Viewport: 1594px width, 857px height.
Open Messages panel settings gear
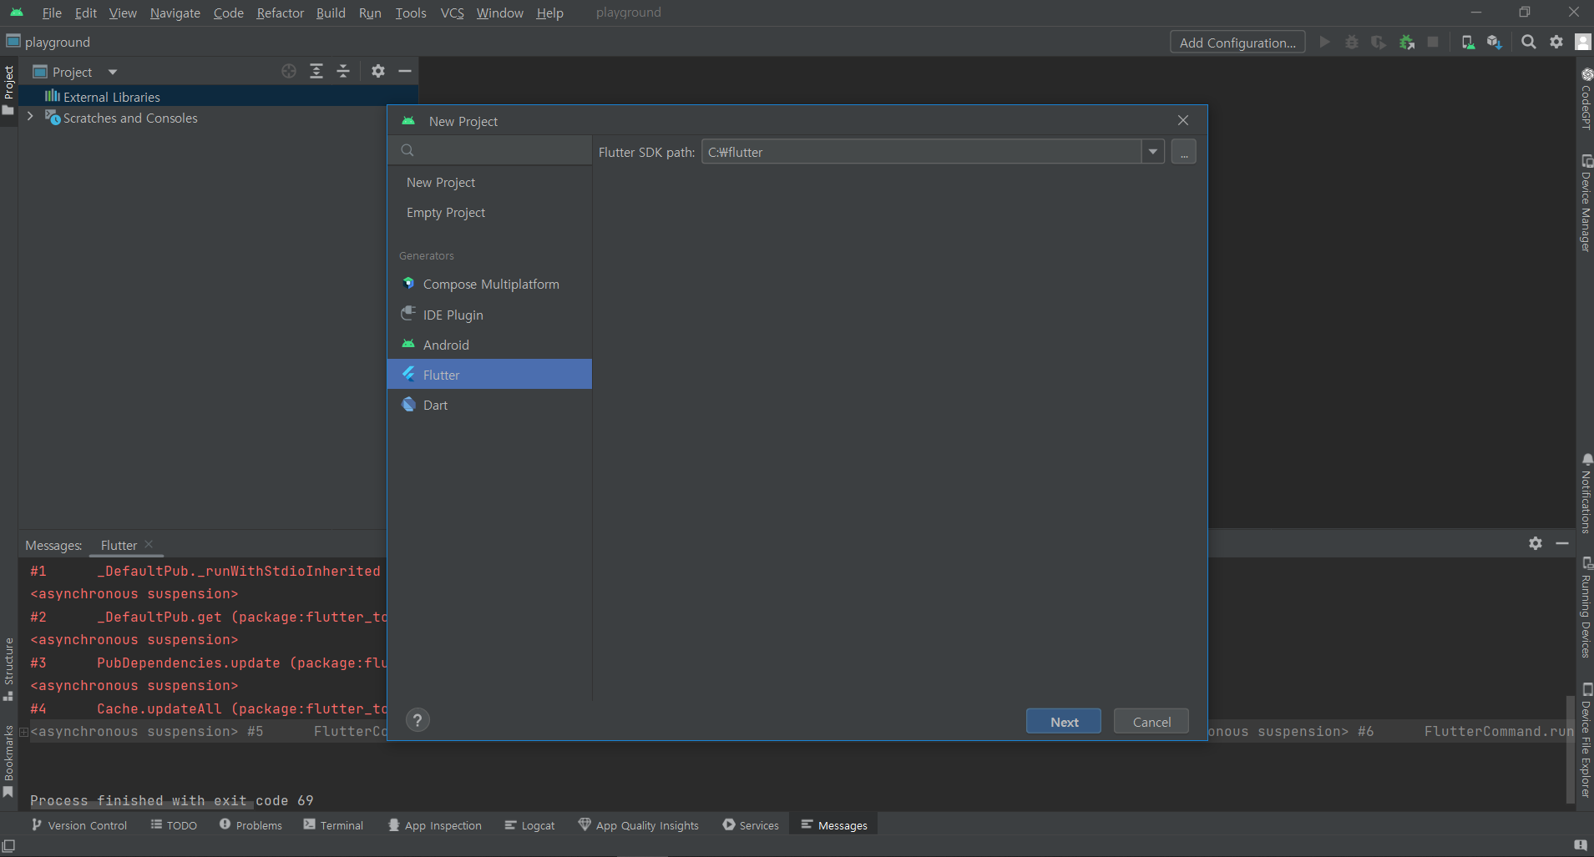[x=1536, y=543]
